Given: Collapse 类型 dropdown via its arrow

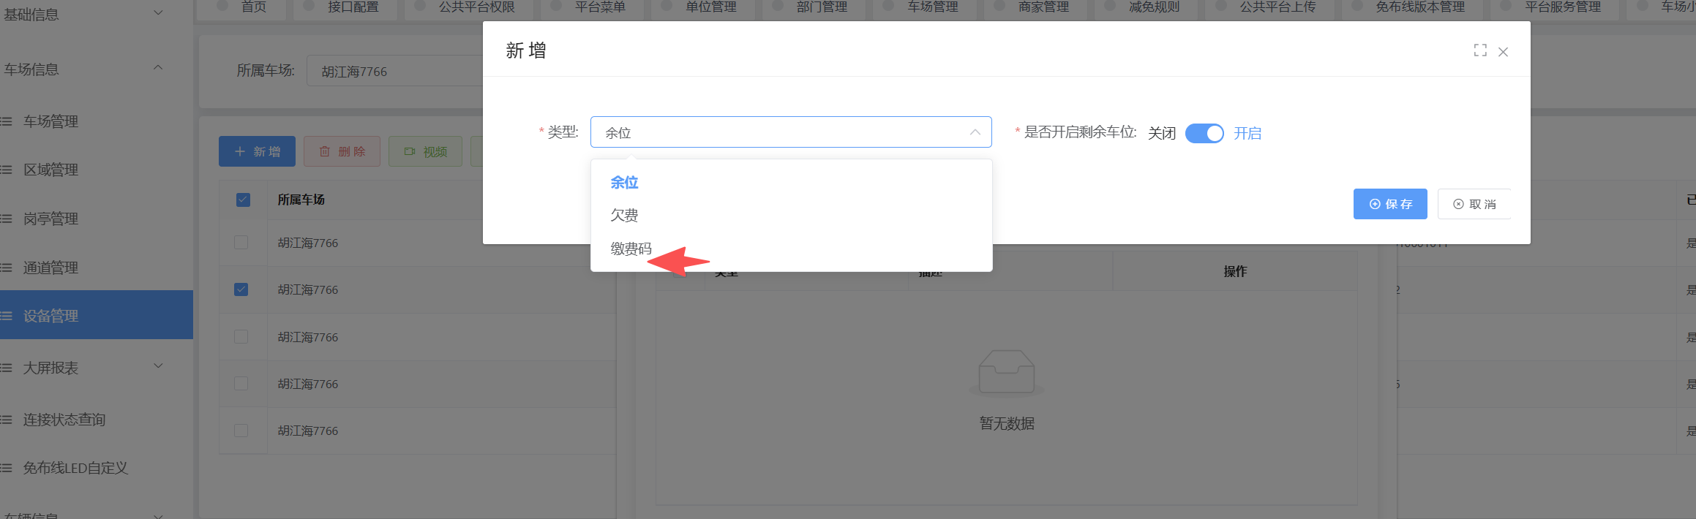Looking at the screenshot, I should click(x=975, y=132).
